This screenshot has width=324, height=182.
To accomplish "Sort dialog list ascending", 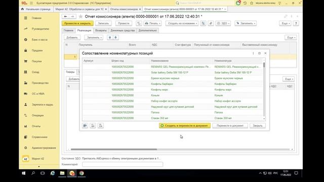I will click(x=93, y=125).
